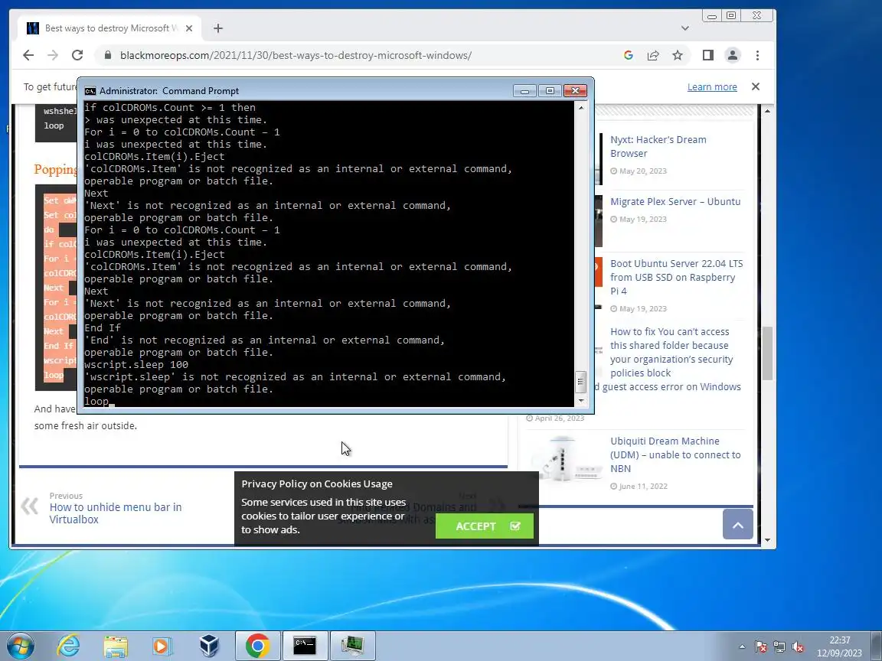Screen dimensions: 882x661
Task: Open the Google icon in the address bar
Action: [x=629, y=55]
